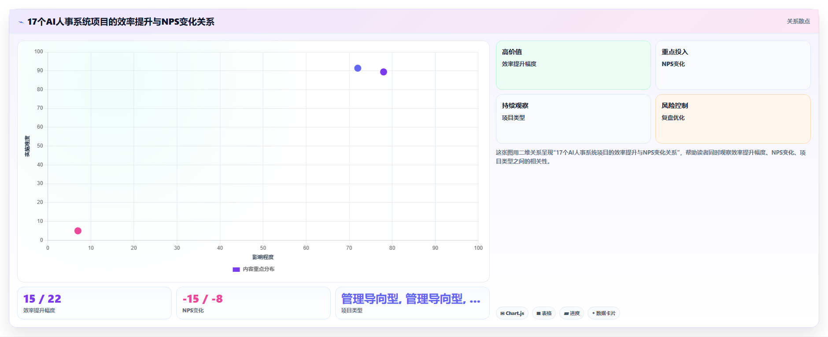Click the y-axis tick label 90

coord(40,70)
